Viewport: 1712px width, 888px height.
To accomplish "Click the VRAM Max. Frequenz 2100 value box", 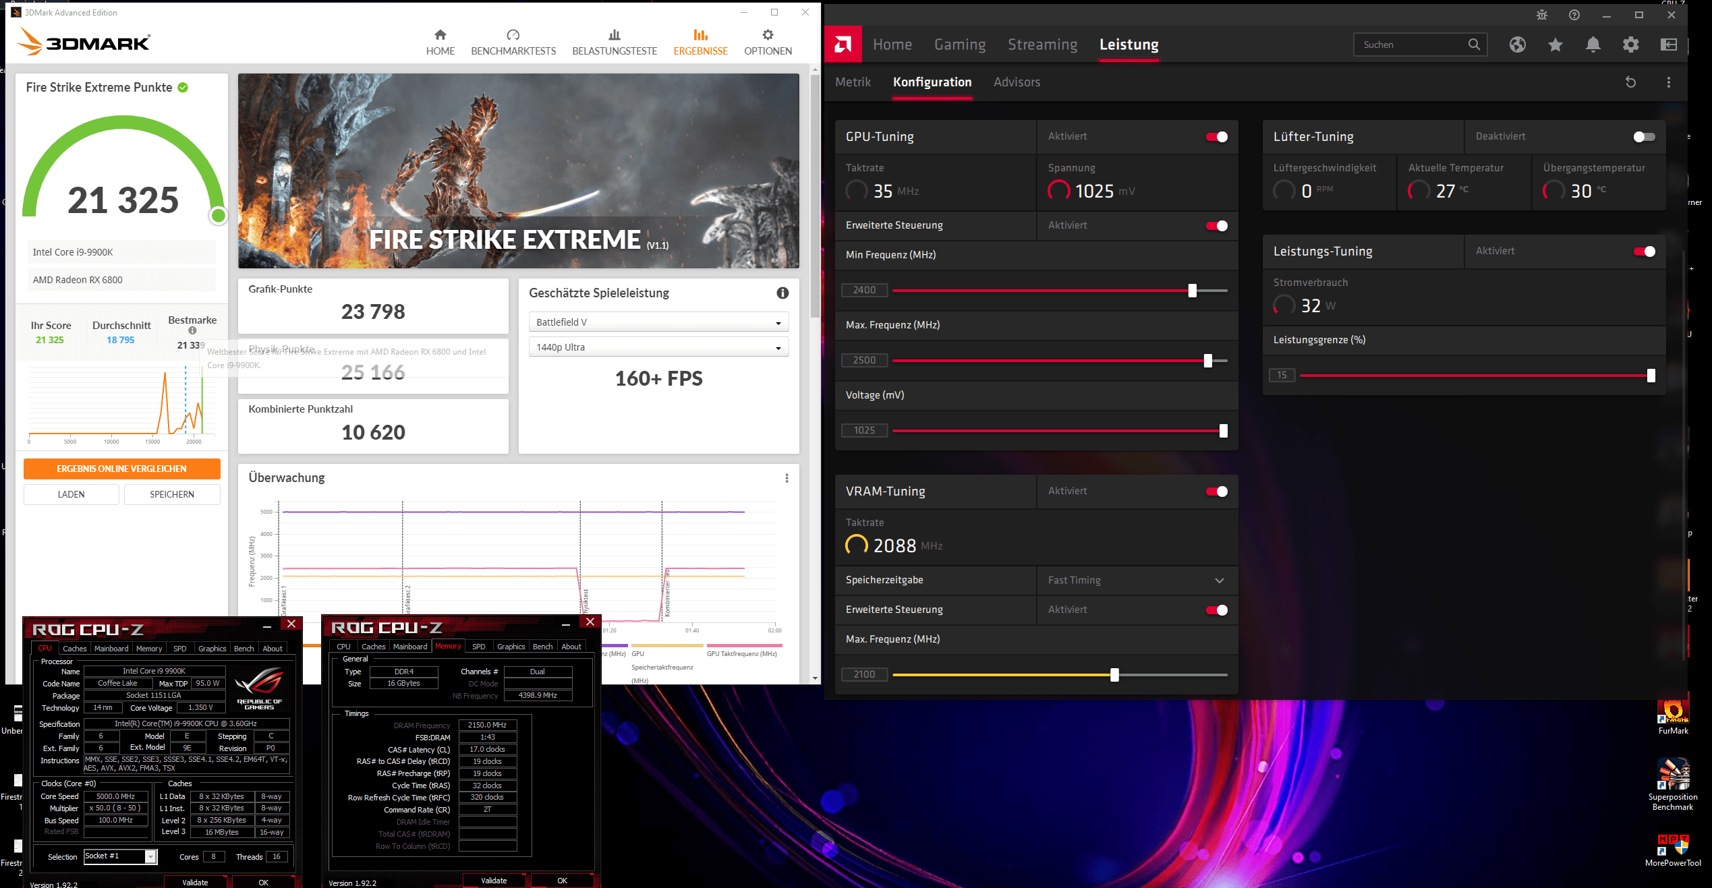I will click(864, 675).
